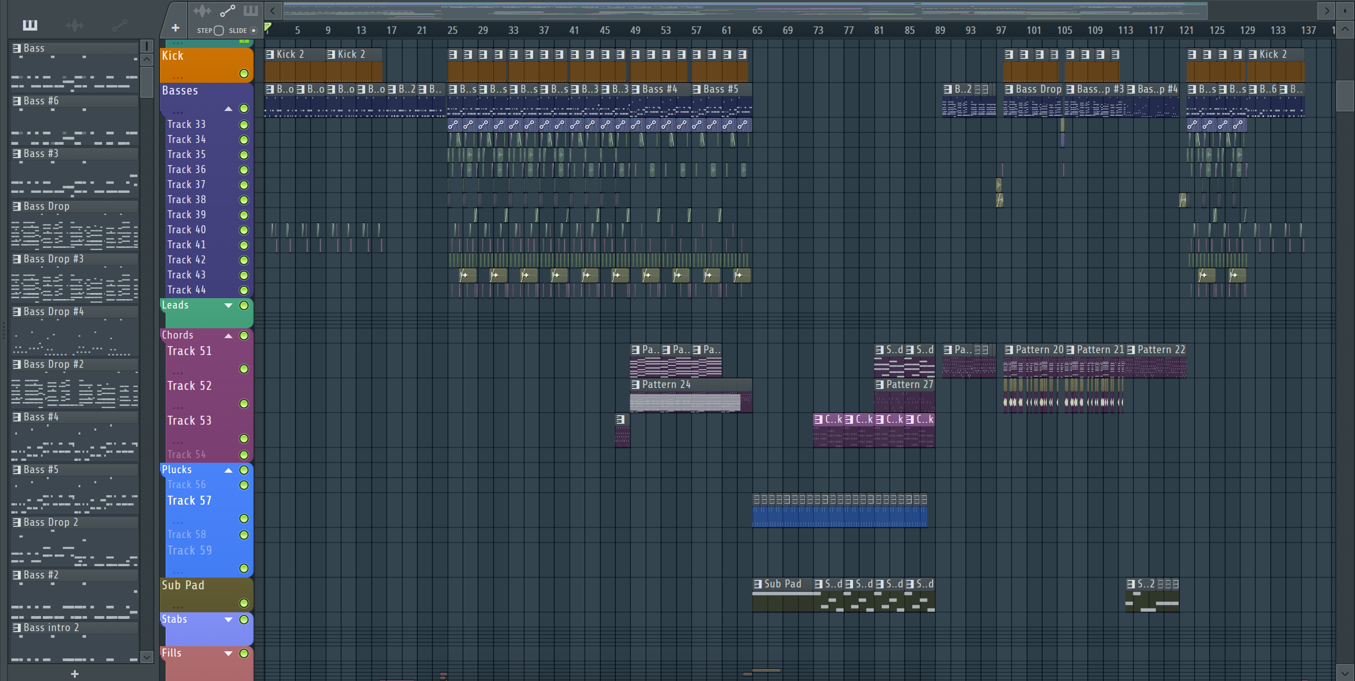
Task: Expand the Fills group
Action: (228, 653)
